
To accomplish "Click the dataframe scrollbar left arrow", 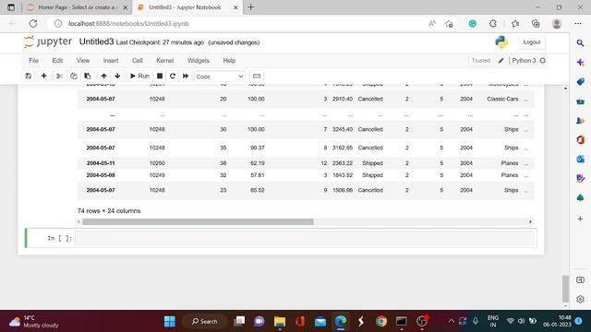I will pyautogui.click(x=78, y=221).
